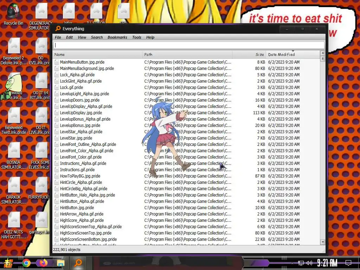360x270 pixels.
Task: Select Lock_Alpha.gif.pride in results
Action: coord(77,75)
